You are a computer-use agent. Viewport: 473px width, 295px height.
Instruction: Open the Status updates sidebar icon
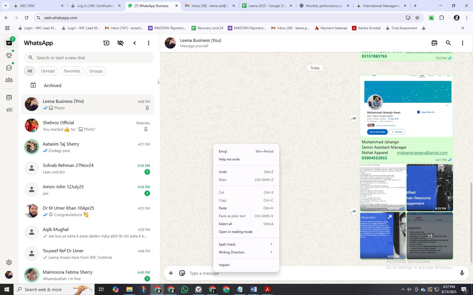[9, 55]
